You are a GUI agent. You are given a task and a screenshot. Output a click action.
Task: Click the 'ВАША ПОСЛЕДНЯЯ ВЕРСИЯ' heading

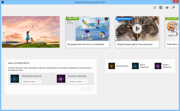pos(19,63)
